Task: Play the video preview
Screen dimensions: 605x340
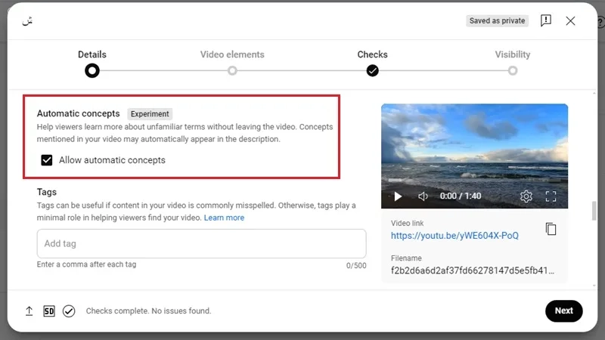Action: [398, 196]
